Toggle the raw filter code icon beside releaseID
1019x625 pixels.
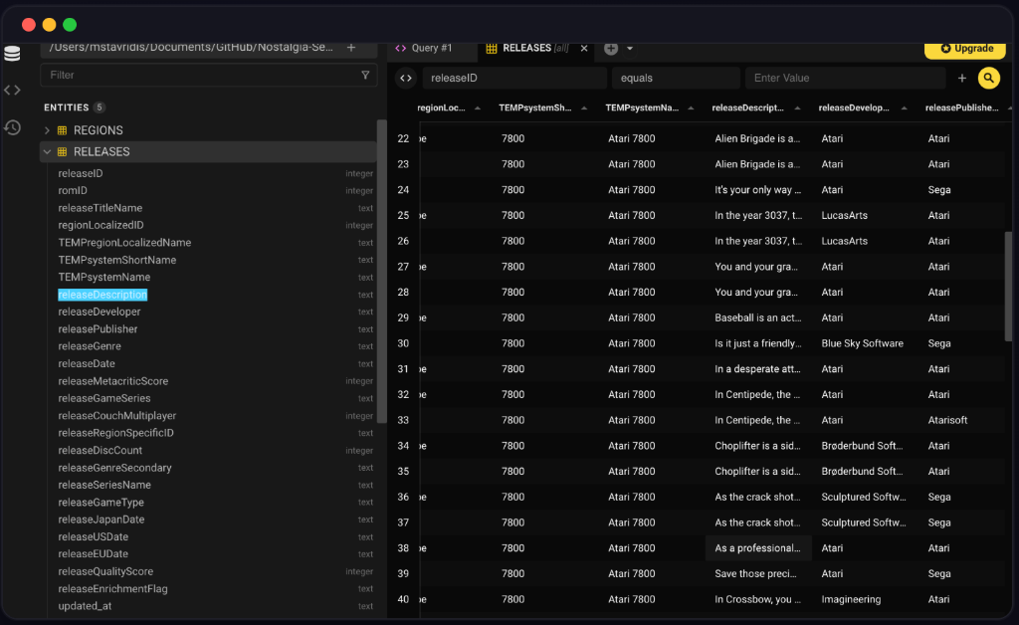pyautogui.click(x=406, y=78)
